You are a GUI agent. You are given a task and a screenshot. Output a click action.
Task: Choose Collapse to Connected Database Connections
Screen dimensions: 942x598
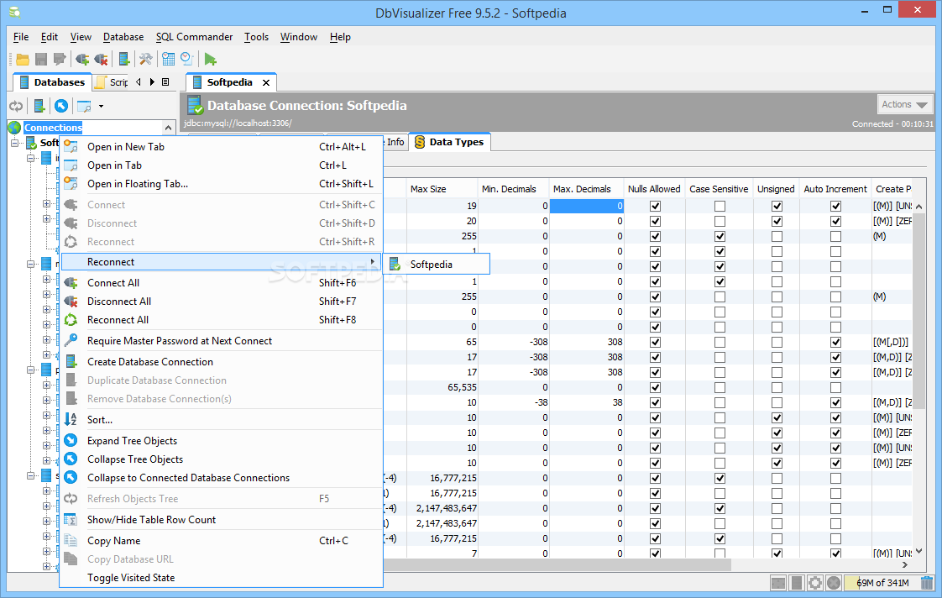[x=221, y=478]
